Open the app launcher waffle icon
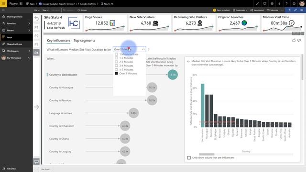The image size is (306, 172). (3, 3)
